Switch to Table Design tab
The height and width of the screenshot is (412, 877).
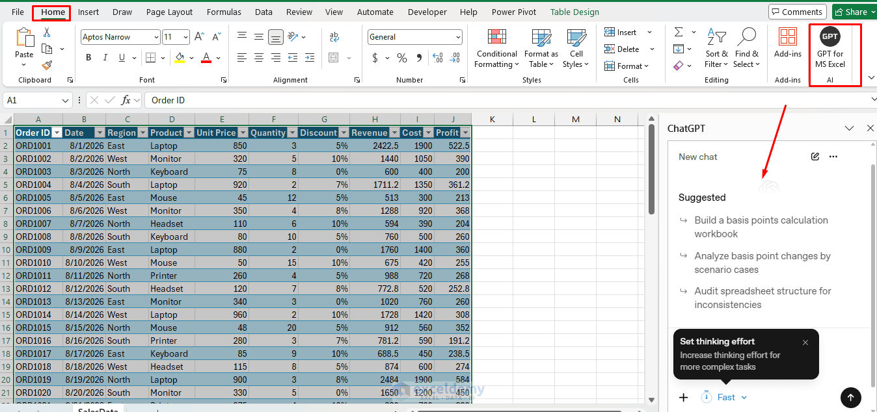click(574, 12)
